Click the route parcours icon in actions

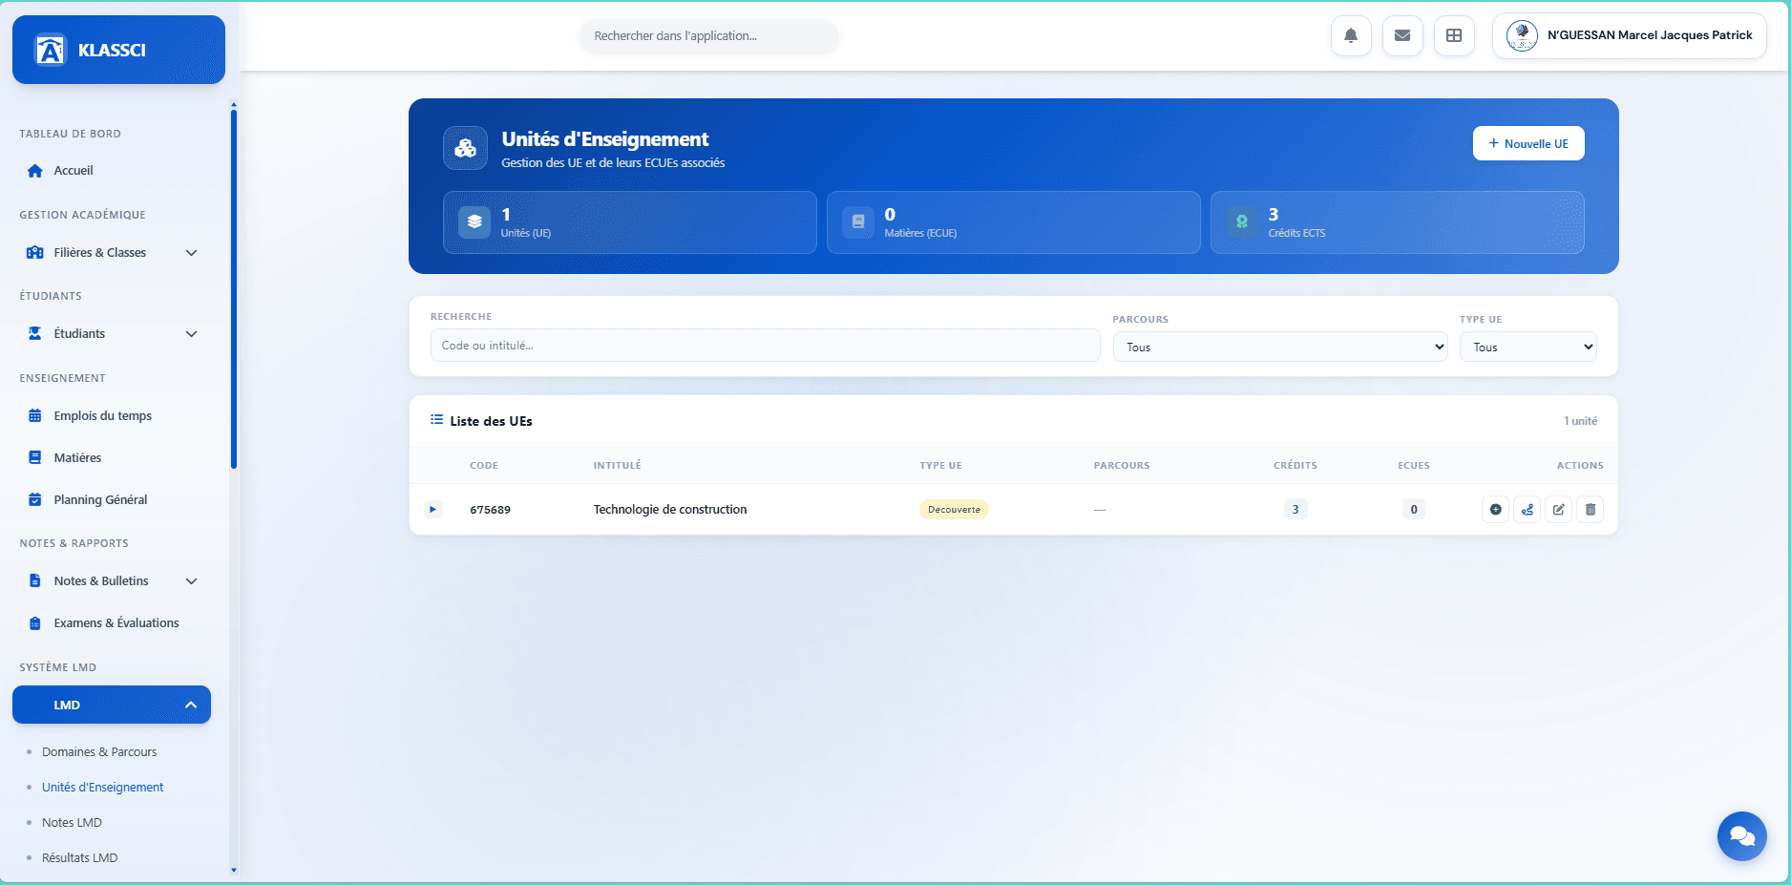1527,510
